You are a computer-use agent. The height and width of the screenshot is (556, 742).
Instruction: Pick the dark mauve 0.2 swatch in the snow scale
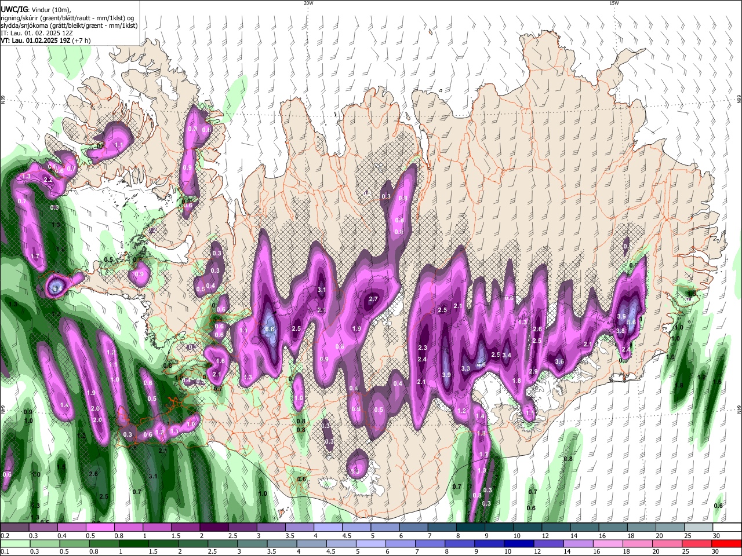[14, 528]
